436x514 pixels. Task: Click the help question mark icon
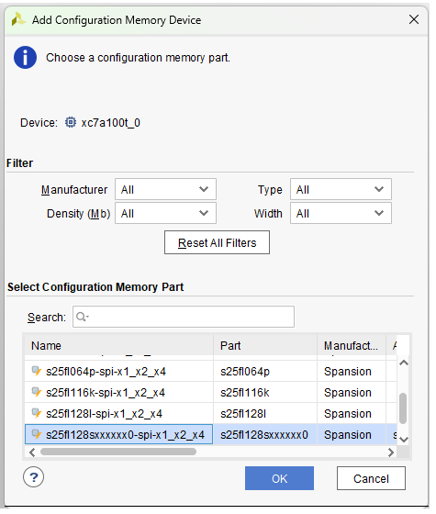point(33,477)
